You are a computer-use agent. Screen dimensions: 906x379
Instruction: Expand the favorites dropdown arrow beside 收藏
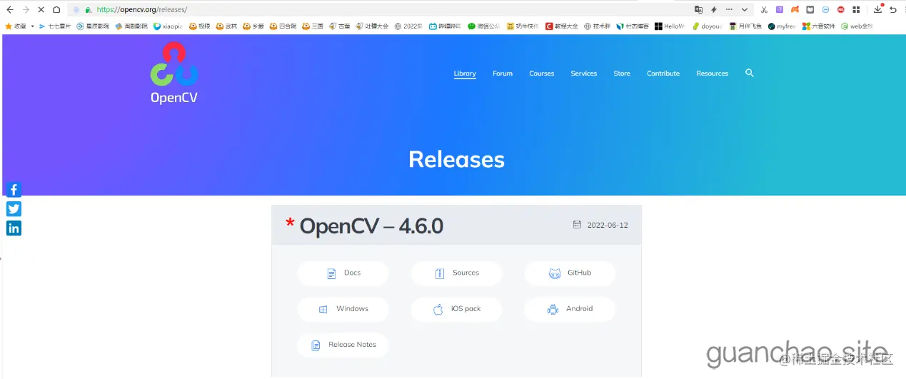pos(32,26)
